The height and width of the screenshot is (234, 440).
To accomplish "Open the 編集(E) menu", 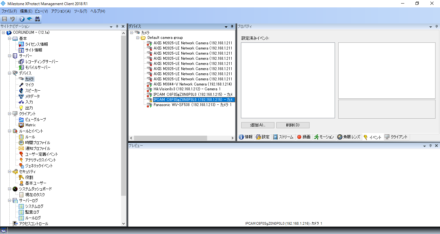I will click(x=26, y=11).
